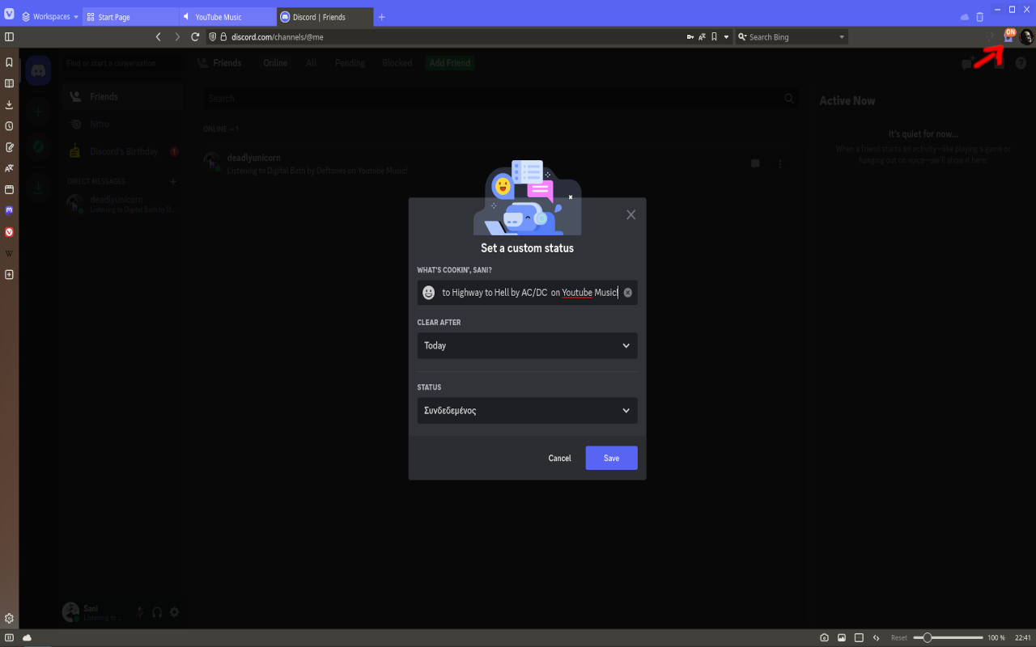Open saved passwords key icon
This screenshot has height=647, width=1036.
coord(690,36)
